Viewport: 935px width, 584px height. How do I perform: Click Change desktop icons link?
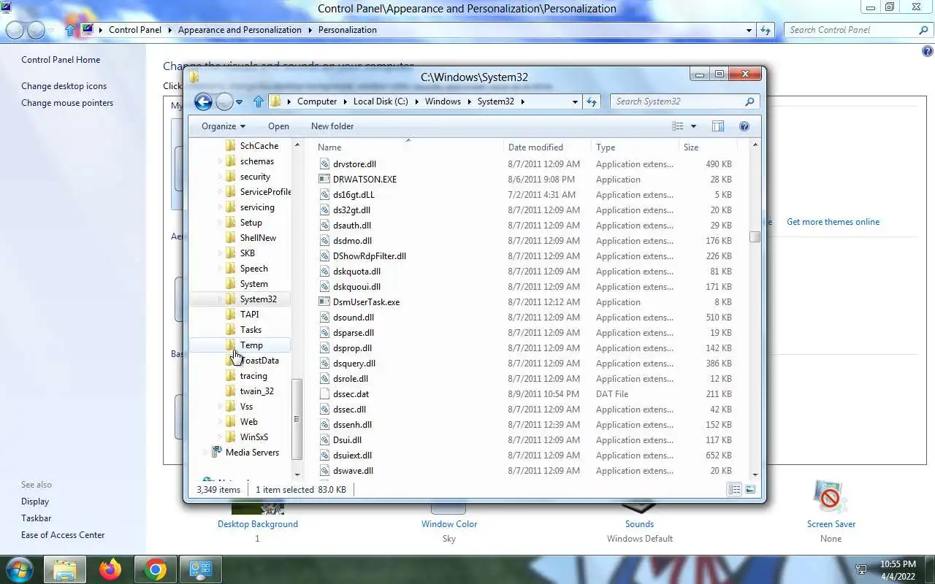64,86
